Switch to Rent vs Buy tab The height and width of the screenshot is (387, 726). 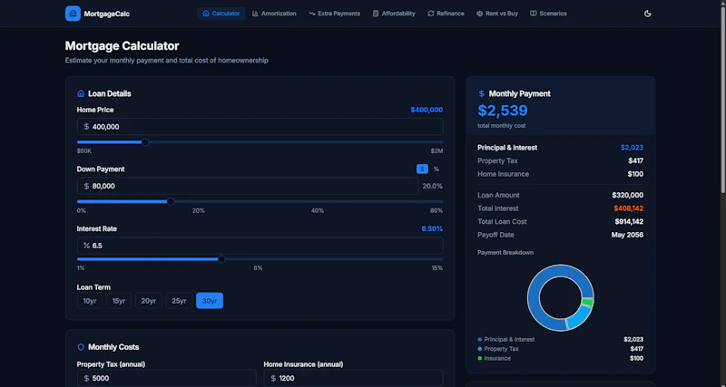click(497, 14)
